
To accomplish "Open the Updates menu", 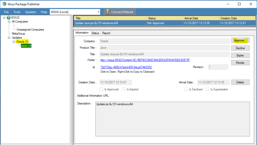I will click(30, 12).
